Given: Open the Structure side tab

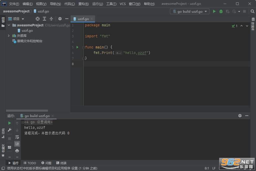Looking at the screenshot, I should [3, 133].
